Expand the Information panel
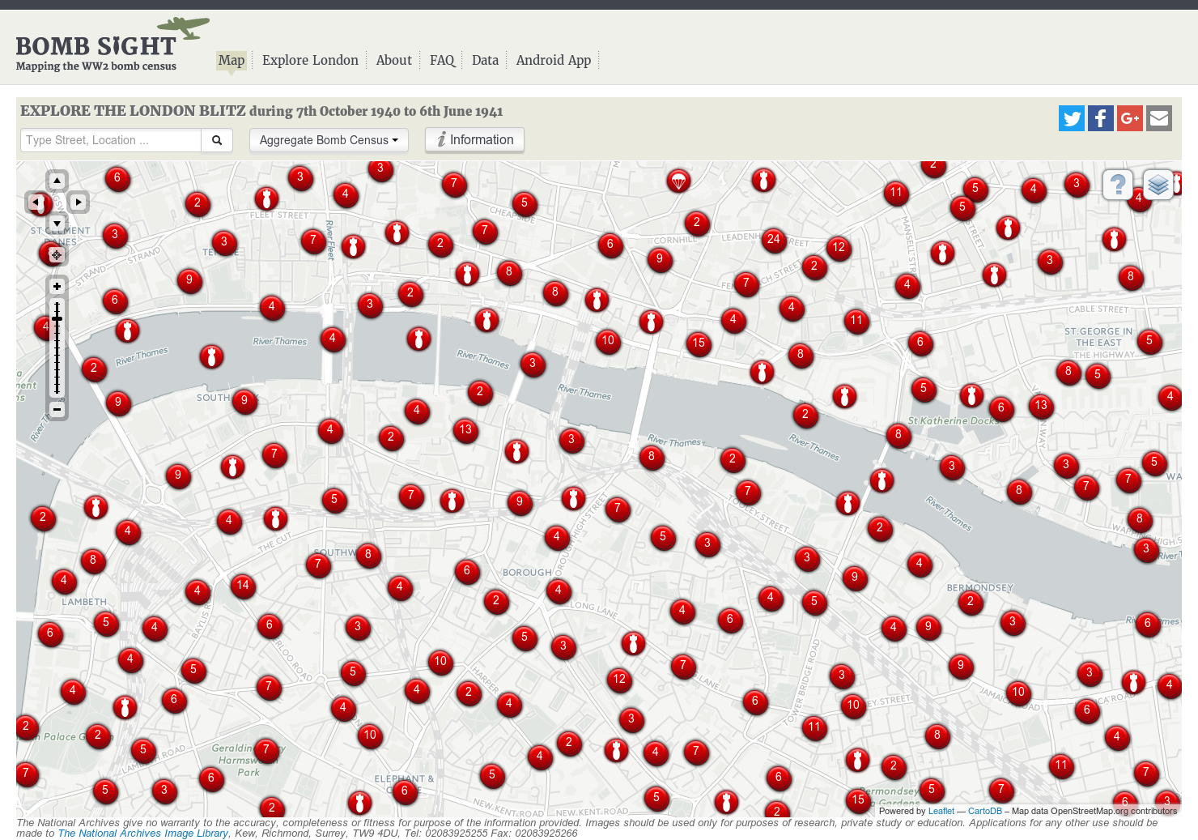This screenshot has height=840, width=1198. click(474, 139)
